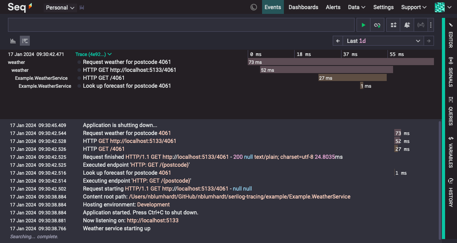457x243 pixels.
Task: Open the 'Request finished HTTP/1.1 GET' event
Action: 213,157
